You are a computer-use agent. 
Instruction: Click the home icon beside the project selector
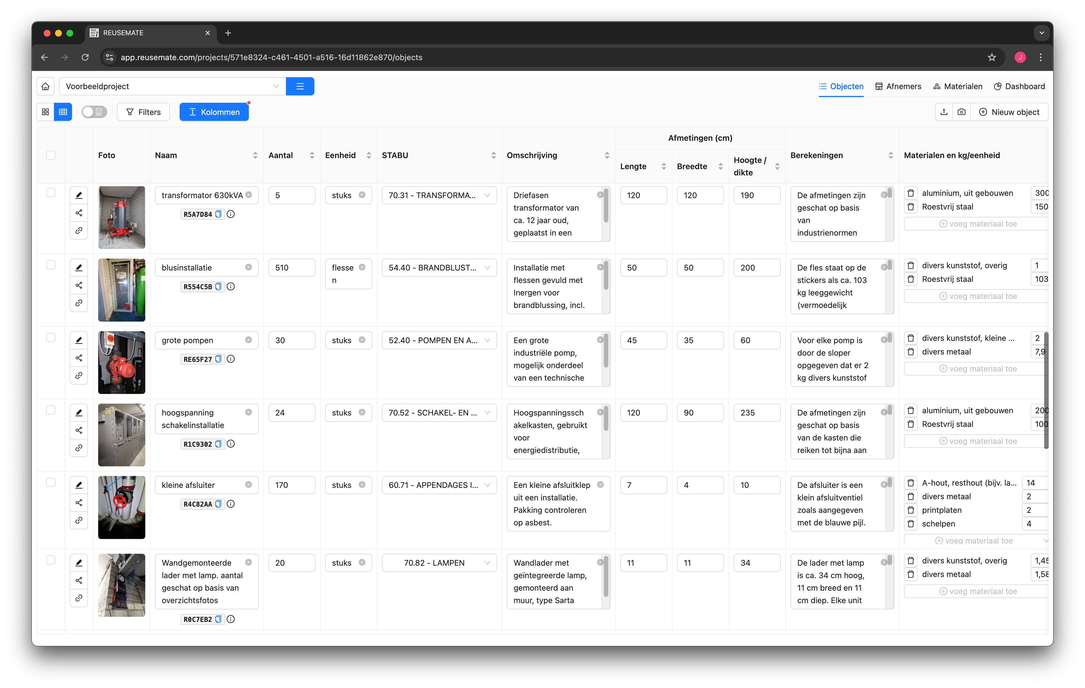point(45,86)
